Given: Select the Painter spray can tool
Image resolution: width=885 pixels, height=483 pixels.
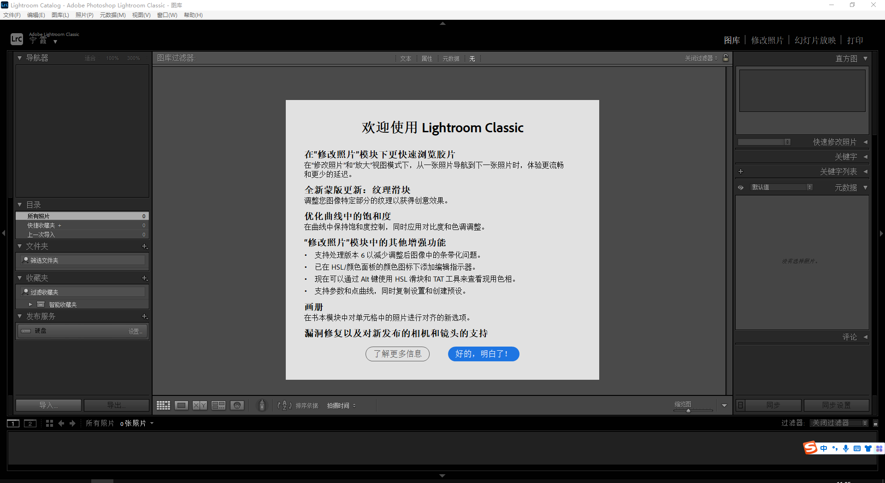Looking at the screenshot, I should [x=262, y=405].
